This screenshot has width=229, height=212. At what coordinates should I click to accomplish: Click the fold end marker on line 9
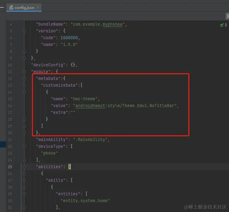tap(24, 58)
